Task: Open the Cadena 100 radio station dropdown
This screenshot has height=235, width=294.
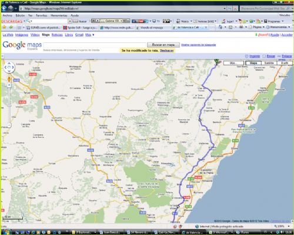Action: (x=122, y=21)
